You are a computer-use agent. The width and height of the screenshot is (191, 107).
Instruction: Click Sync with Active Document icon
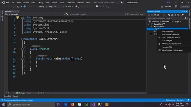169,15
